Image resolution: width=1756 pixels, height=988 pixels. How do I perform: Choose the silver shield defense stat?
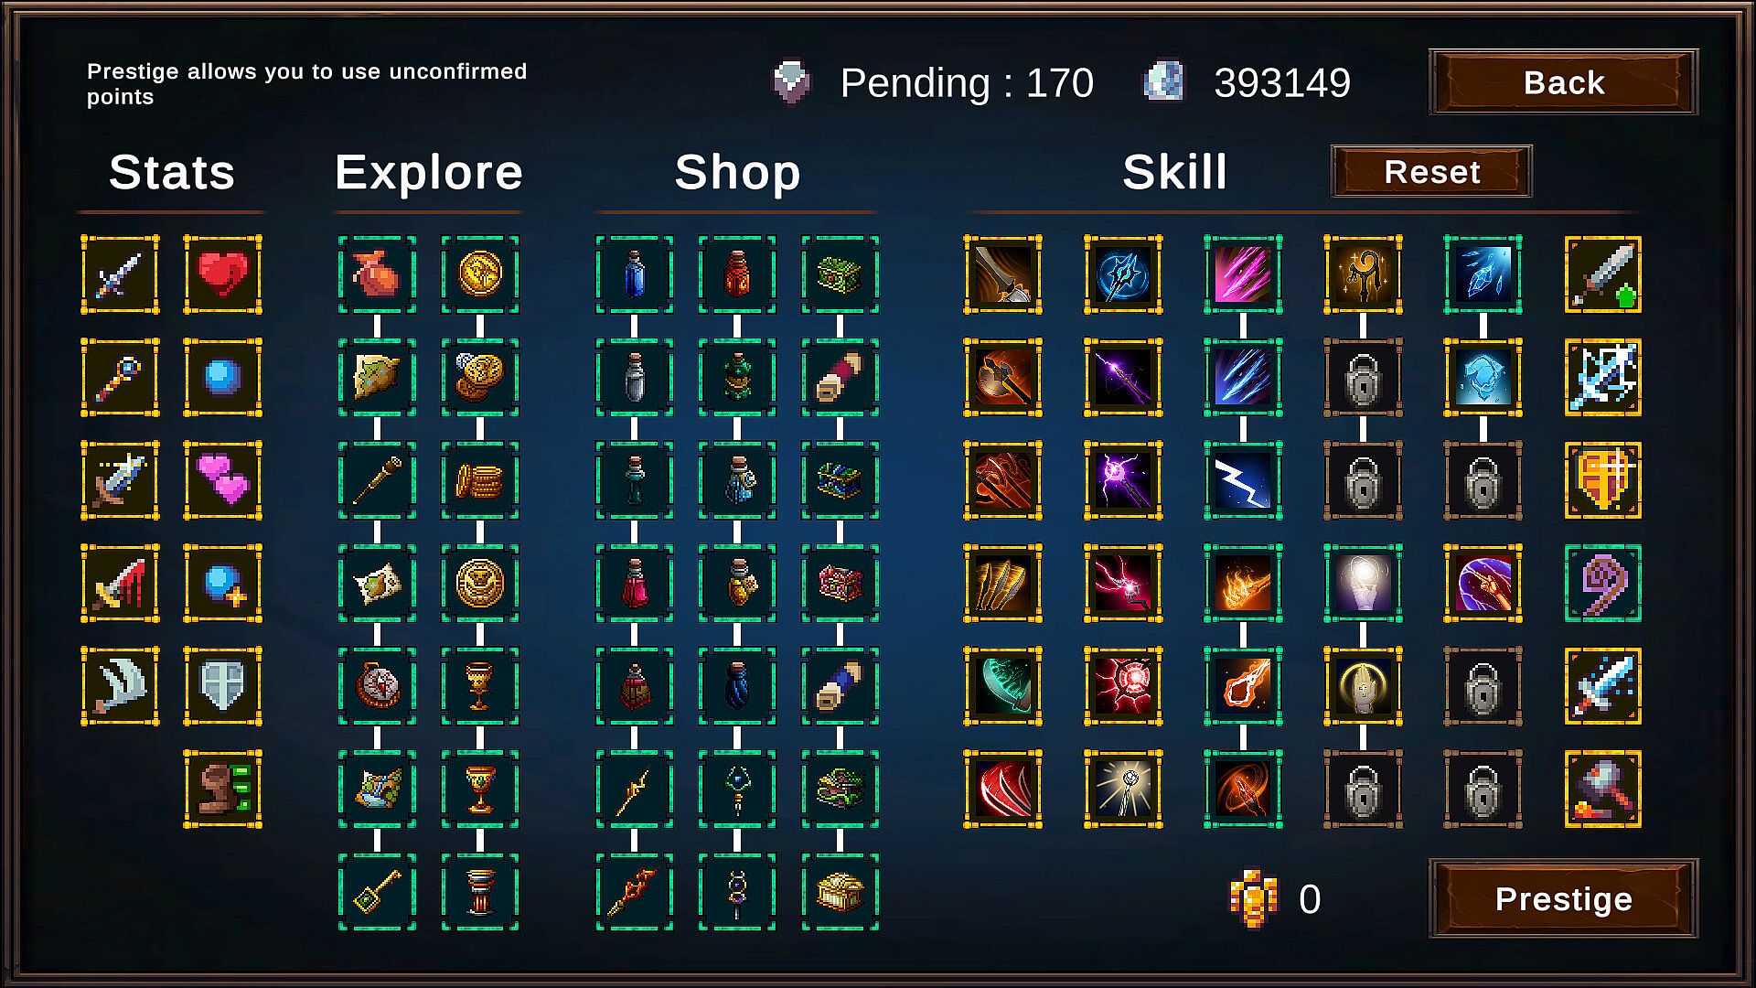[x=222, y=686]
